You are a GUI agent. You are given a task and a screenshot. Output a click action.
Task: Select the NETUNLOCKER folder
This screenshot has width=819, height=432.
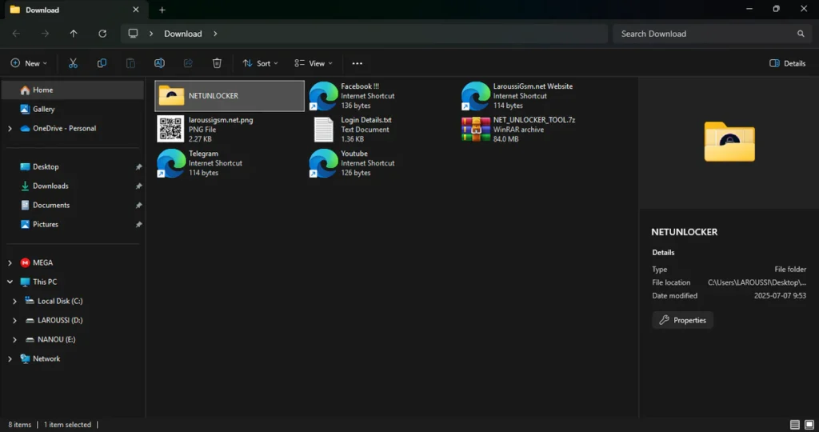tap(230, 95)
